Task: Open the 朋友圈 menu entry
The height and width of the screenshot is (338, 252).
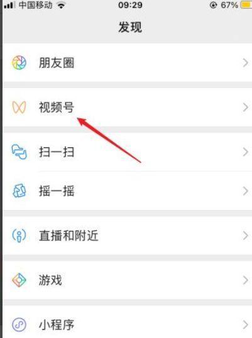Action: pos(128,63)
